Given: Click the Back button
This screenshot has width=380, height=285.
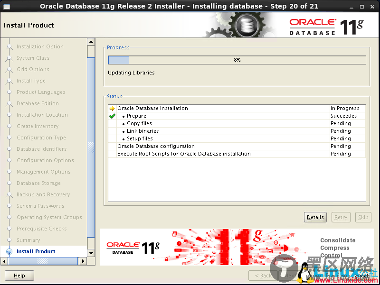Looking at the screenshot, I should [x=263, y=276].
